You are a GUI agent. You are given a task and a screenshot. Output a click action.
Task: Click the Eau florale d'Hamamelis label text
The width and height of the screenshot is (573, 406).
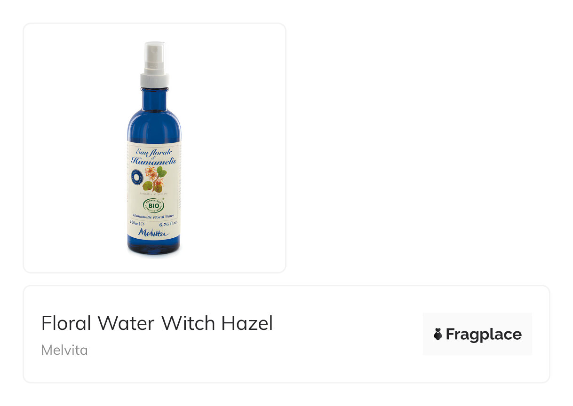[x=154, y=156]
